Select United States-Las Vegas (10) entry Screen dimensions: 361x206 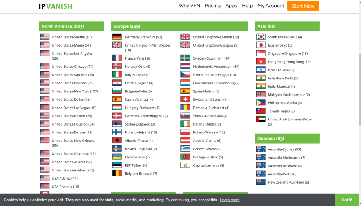74,108
